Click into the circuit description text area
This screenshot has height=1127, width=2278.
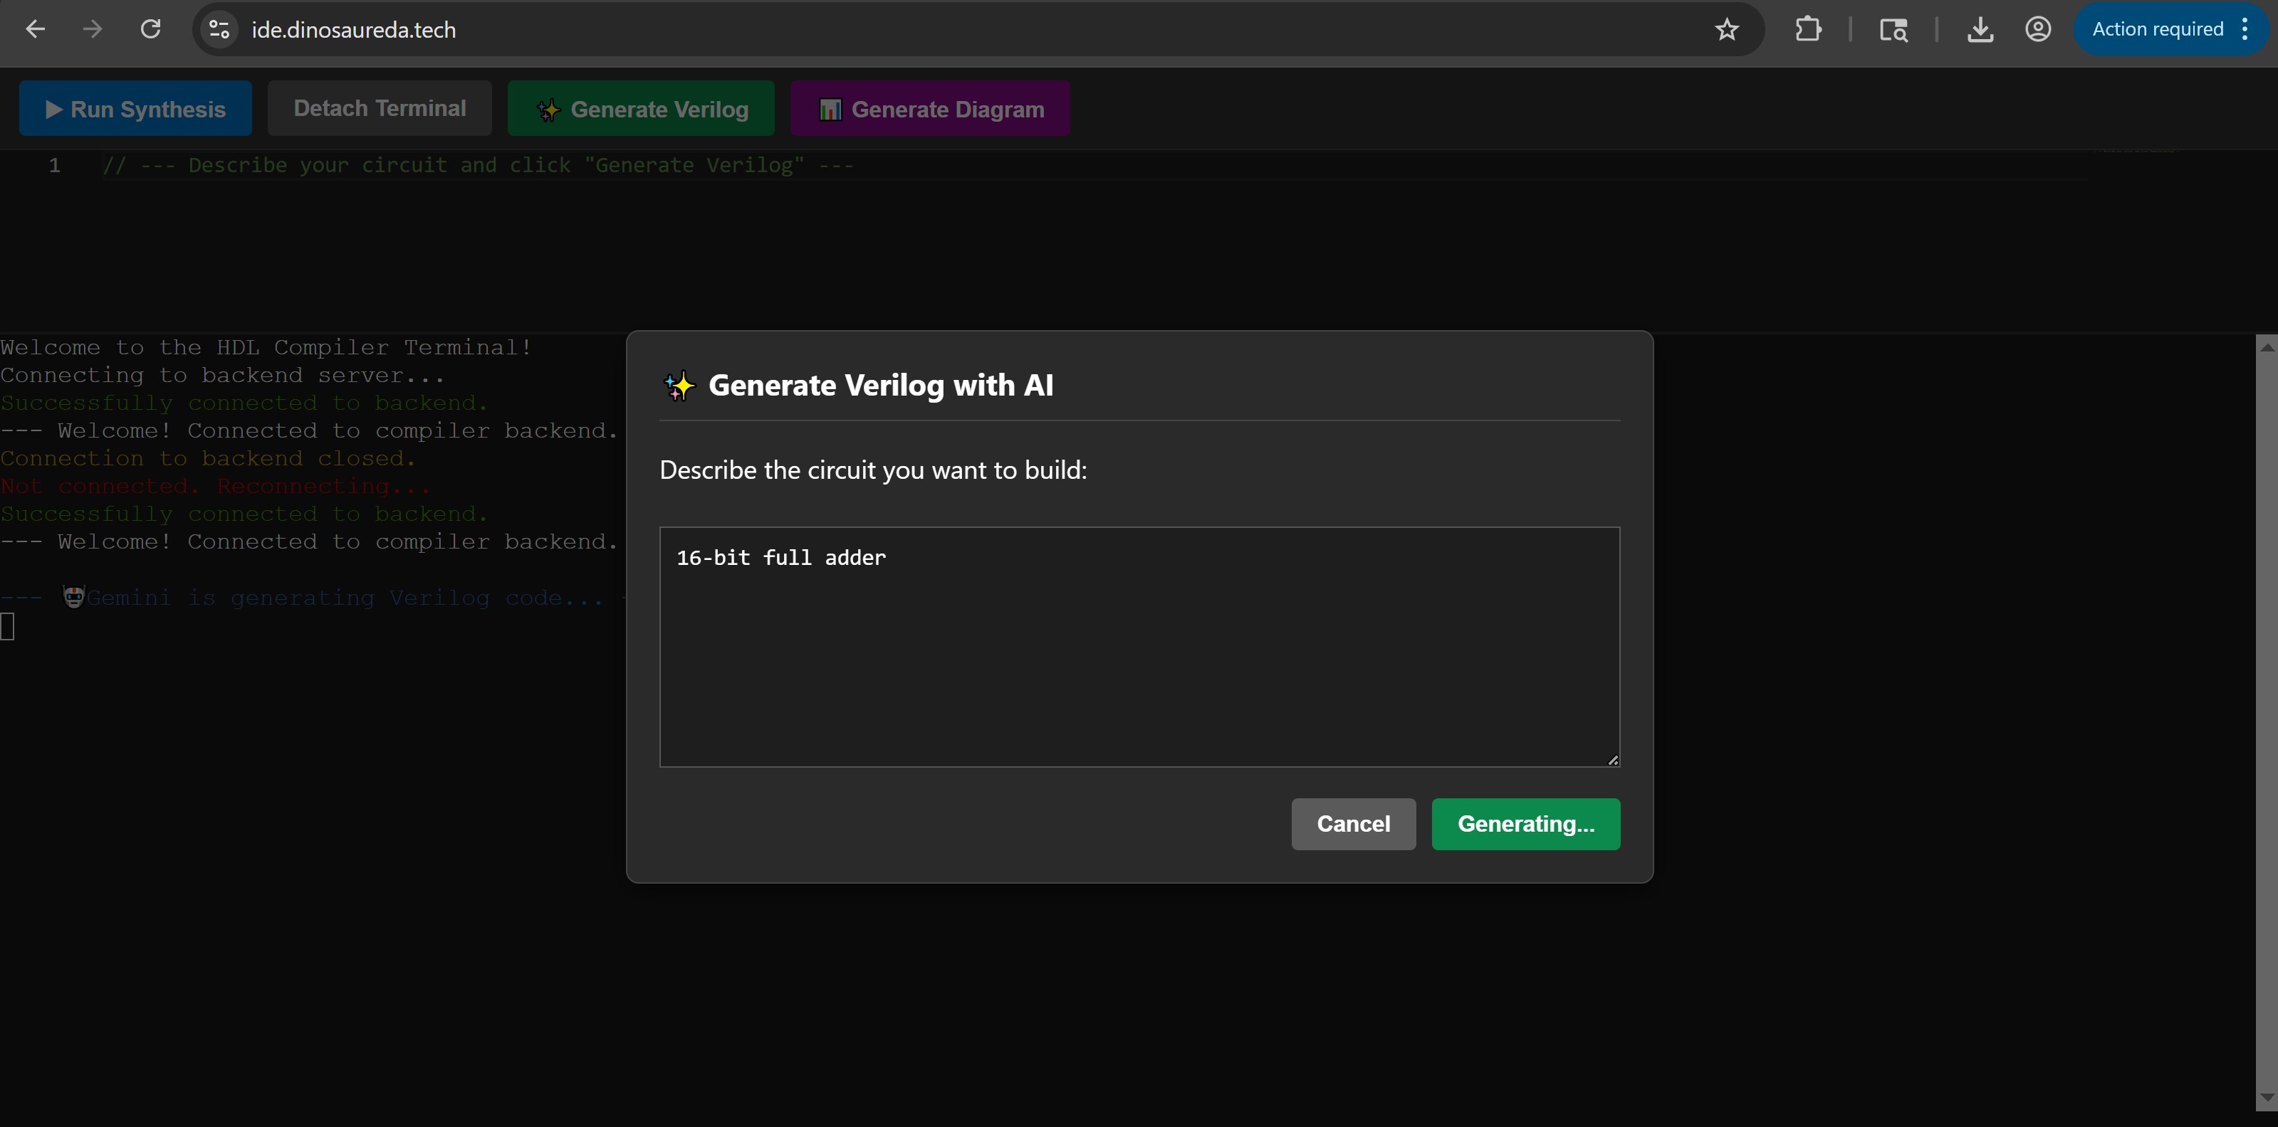click(1139, 654)
